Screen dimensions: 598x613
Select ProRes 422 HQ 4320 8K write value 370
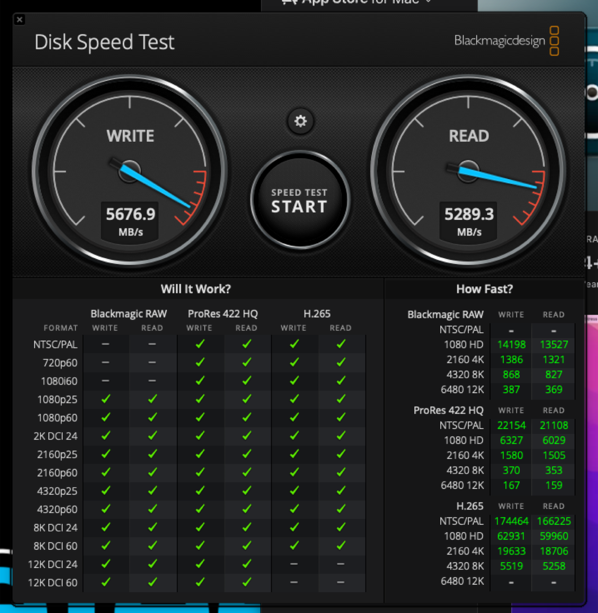511,470
